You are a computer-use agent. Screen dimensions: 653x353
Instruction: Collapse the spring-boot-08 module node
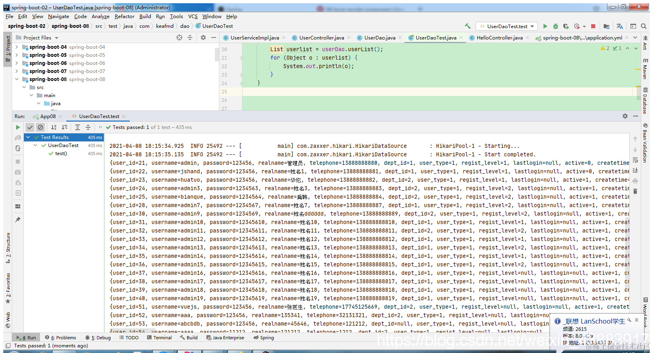tap(17, 79)
